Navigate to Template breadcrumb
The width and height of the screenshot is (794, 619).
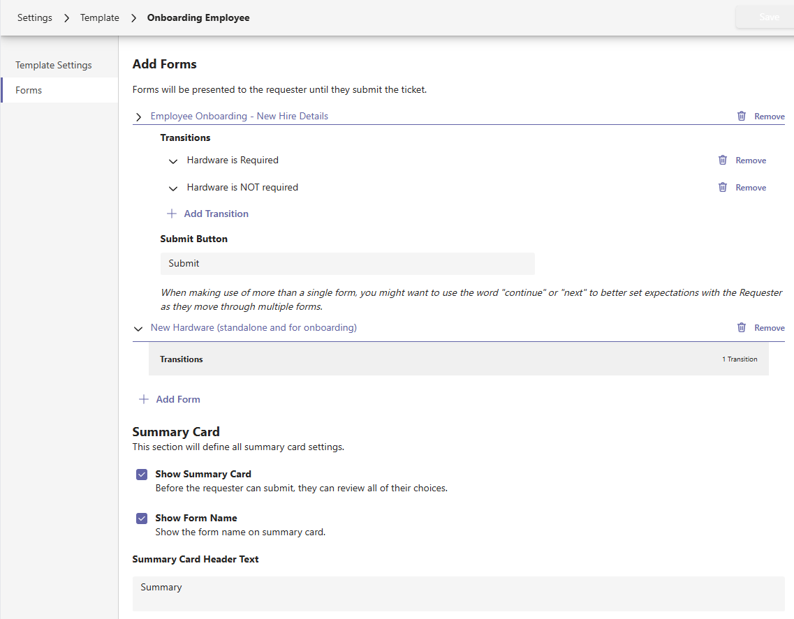pos(99,17)
